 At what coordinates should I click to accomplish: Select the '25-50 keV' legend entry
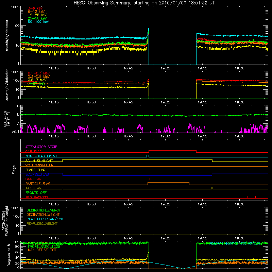pos(37,18)
